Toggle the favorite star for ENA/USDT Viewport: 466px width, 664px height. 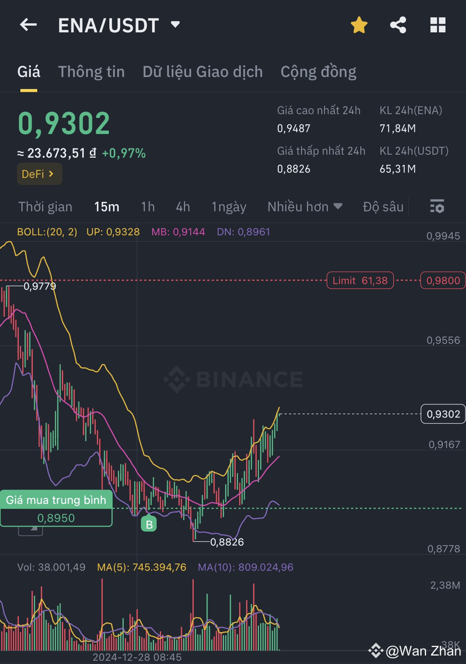point(359,25)
